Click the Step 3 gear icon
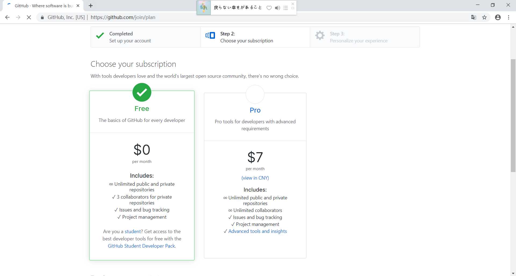This screenshot has height=276, width=516. [x=320, y=35]
